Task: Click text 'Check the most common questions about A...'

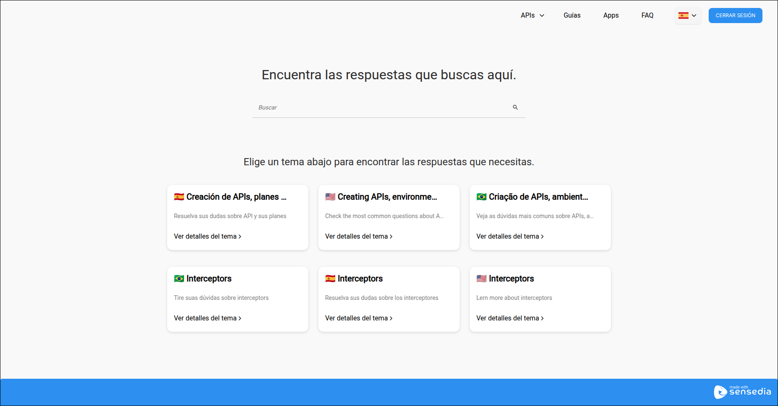Action: point(384,216)
